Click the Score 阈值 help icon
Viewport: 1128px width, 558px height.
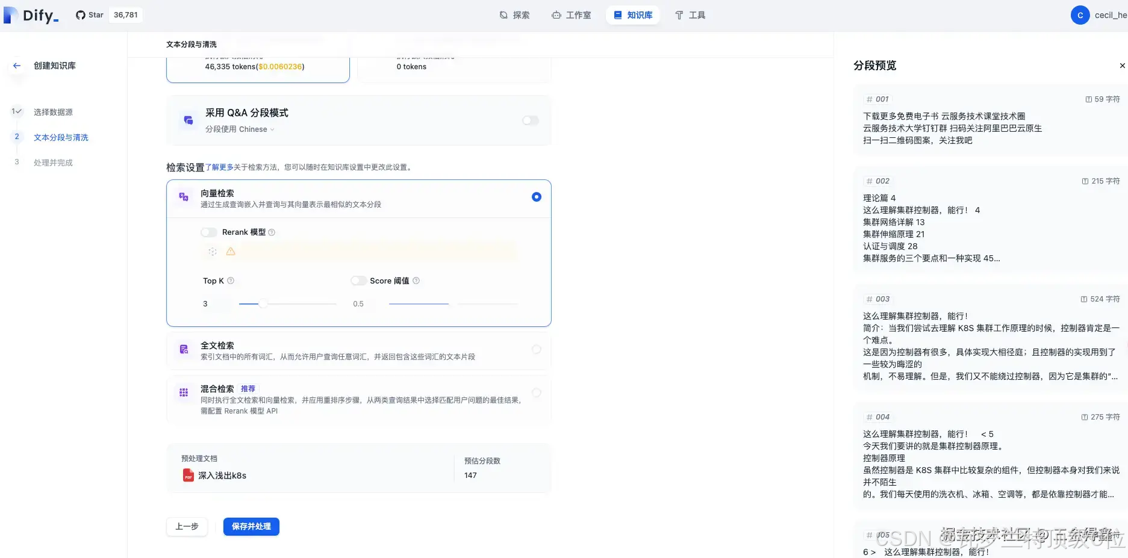point(416,281)
